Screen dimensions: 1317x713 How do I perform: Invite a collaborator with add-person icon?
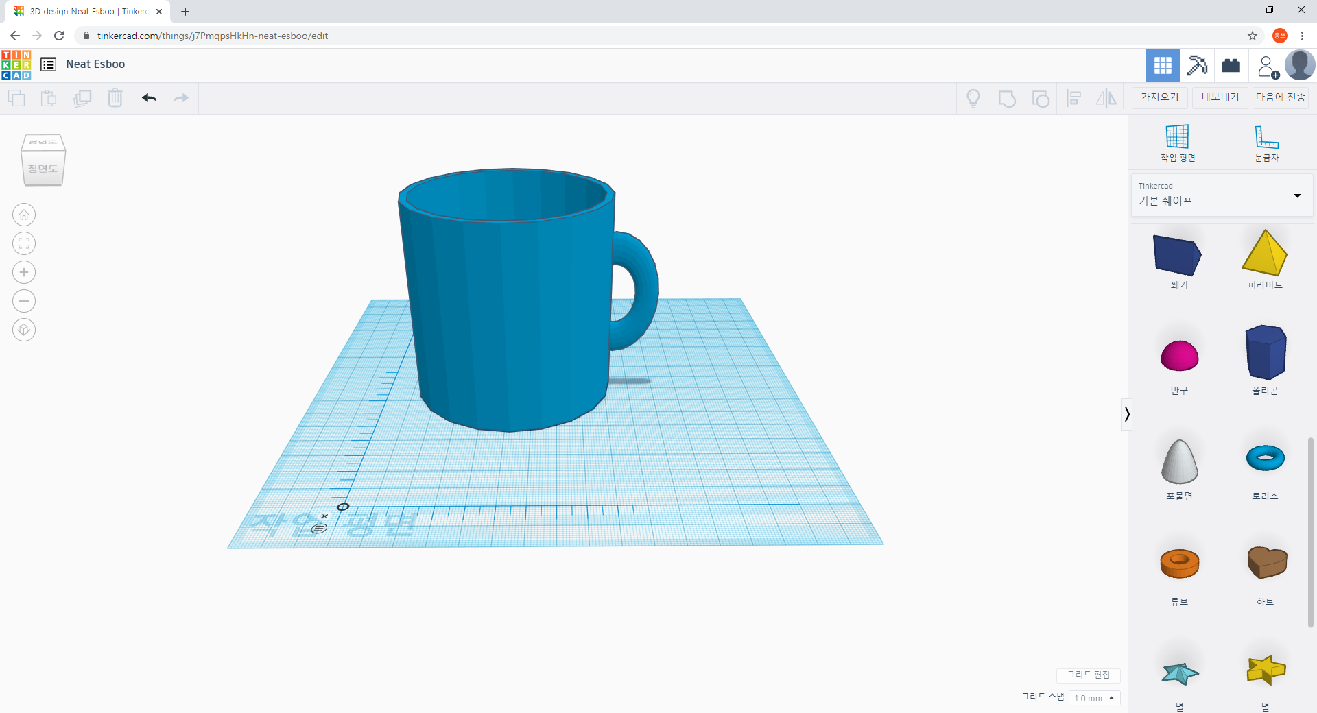pyautogui.click(x=1268, y=67)
